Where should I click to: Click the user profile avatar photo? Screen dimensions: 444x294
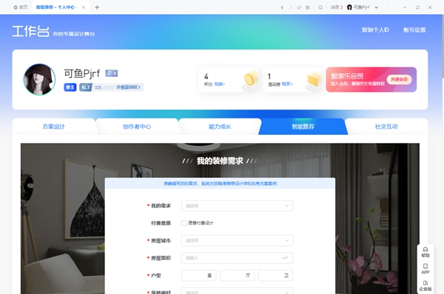[x=39, y=79]
